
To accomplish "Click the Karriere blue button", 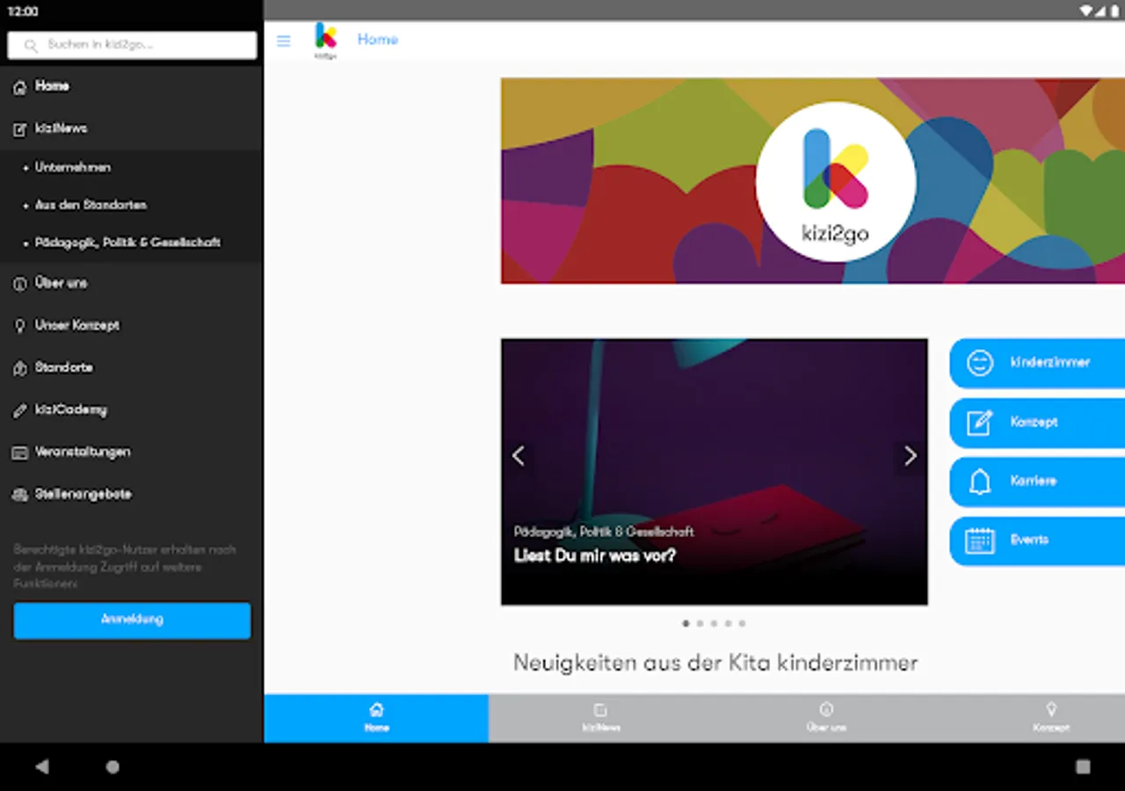I will tap(1037, 482).
